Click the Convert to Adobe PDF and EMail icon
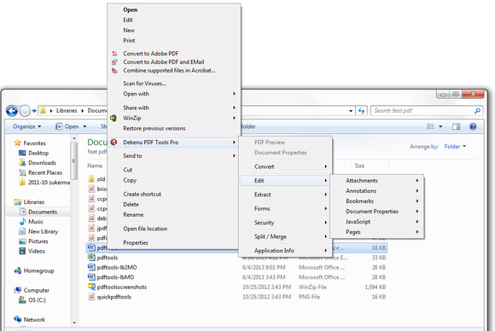 click(114, 62)
